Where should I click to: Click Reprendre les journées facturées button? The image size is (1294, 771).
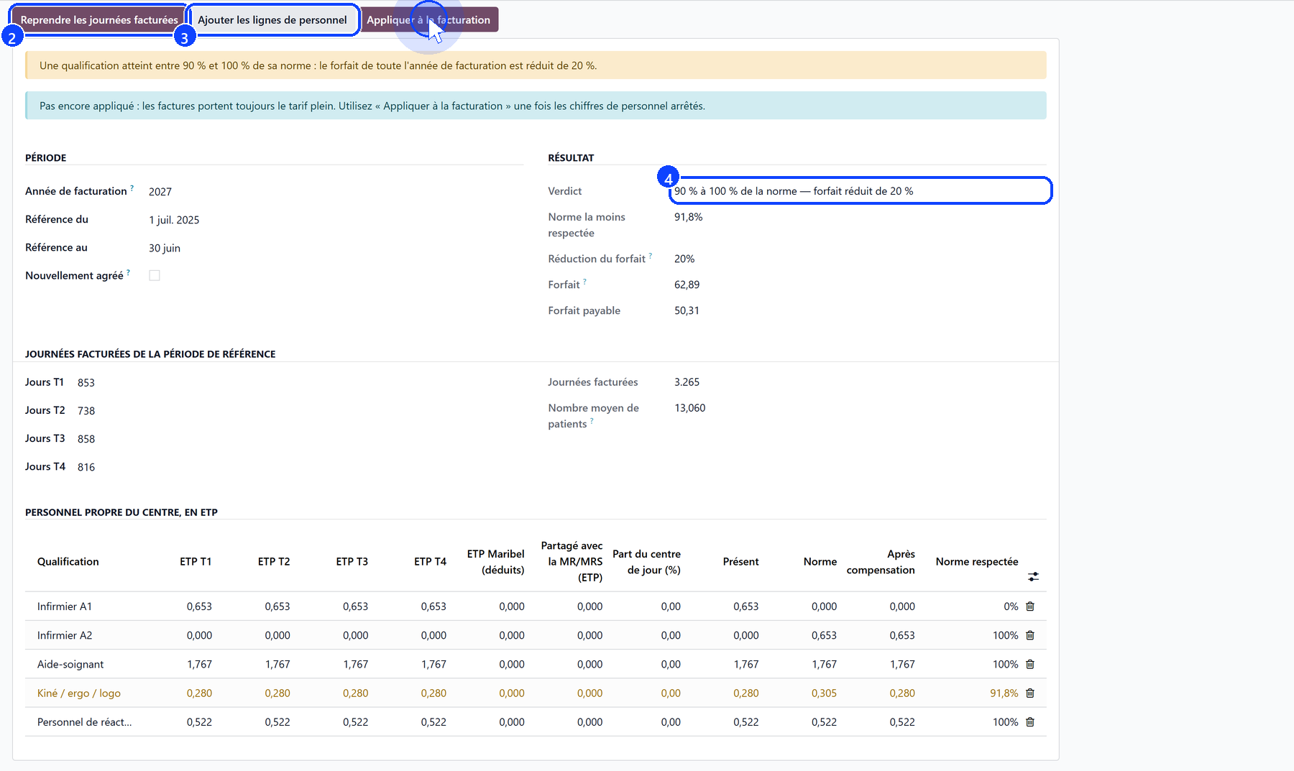(98, 20)
